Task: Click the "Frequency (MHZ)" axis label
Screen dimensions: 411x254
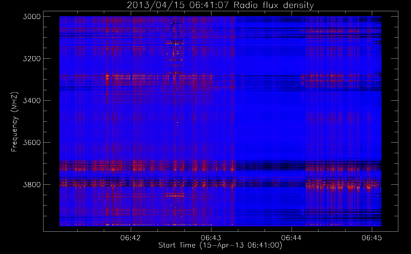Action: pyautogui.click(x=14, y=122)
